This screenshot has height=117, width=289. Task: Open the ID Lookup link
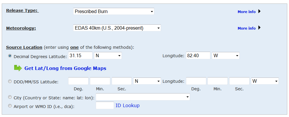tap(127, 106)
